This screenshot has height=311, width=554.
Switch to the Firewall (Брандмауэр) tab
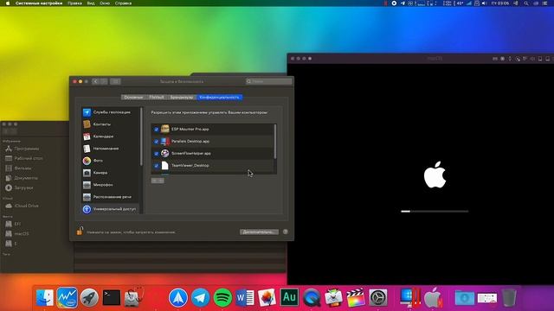[x=182, y=98]
